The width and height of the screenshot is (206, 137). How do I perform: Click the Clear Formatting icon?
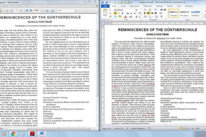(140, 13)
